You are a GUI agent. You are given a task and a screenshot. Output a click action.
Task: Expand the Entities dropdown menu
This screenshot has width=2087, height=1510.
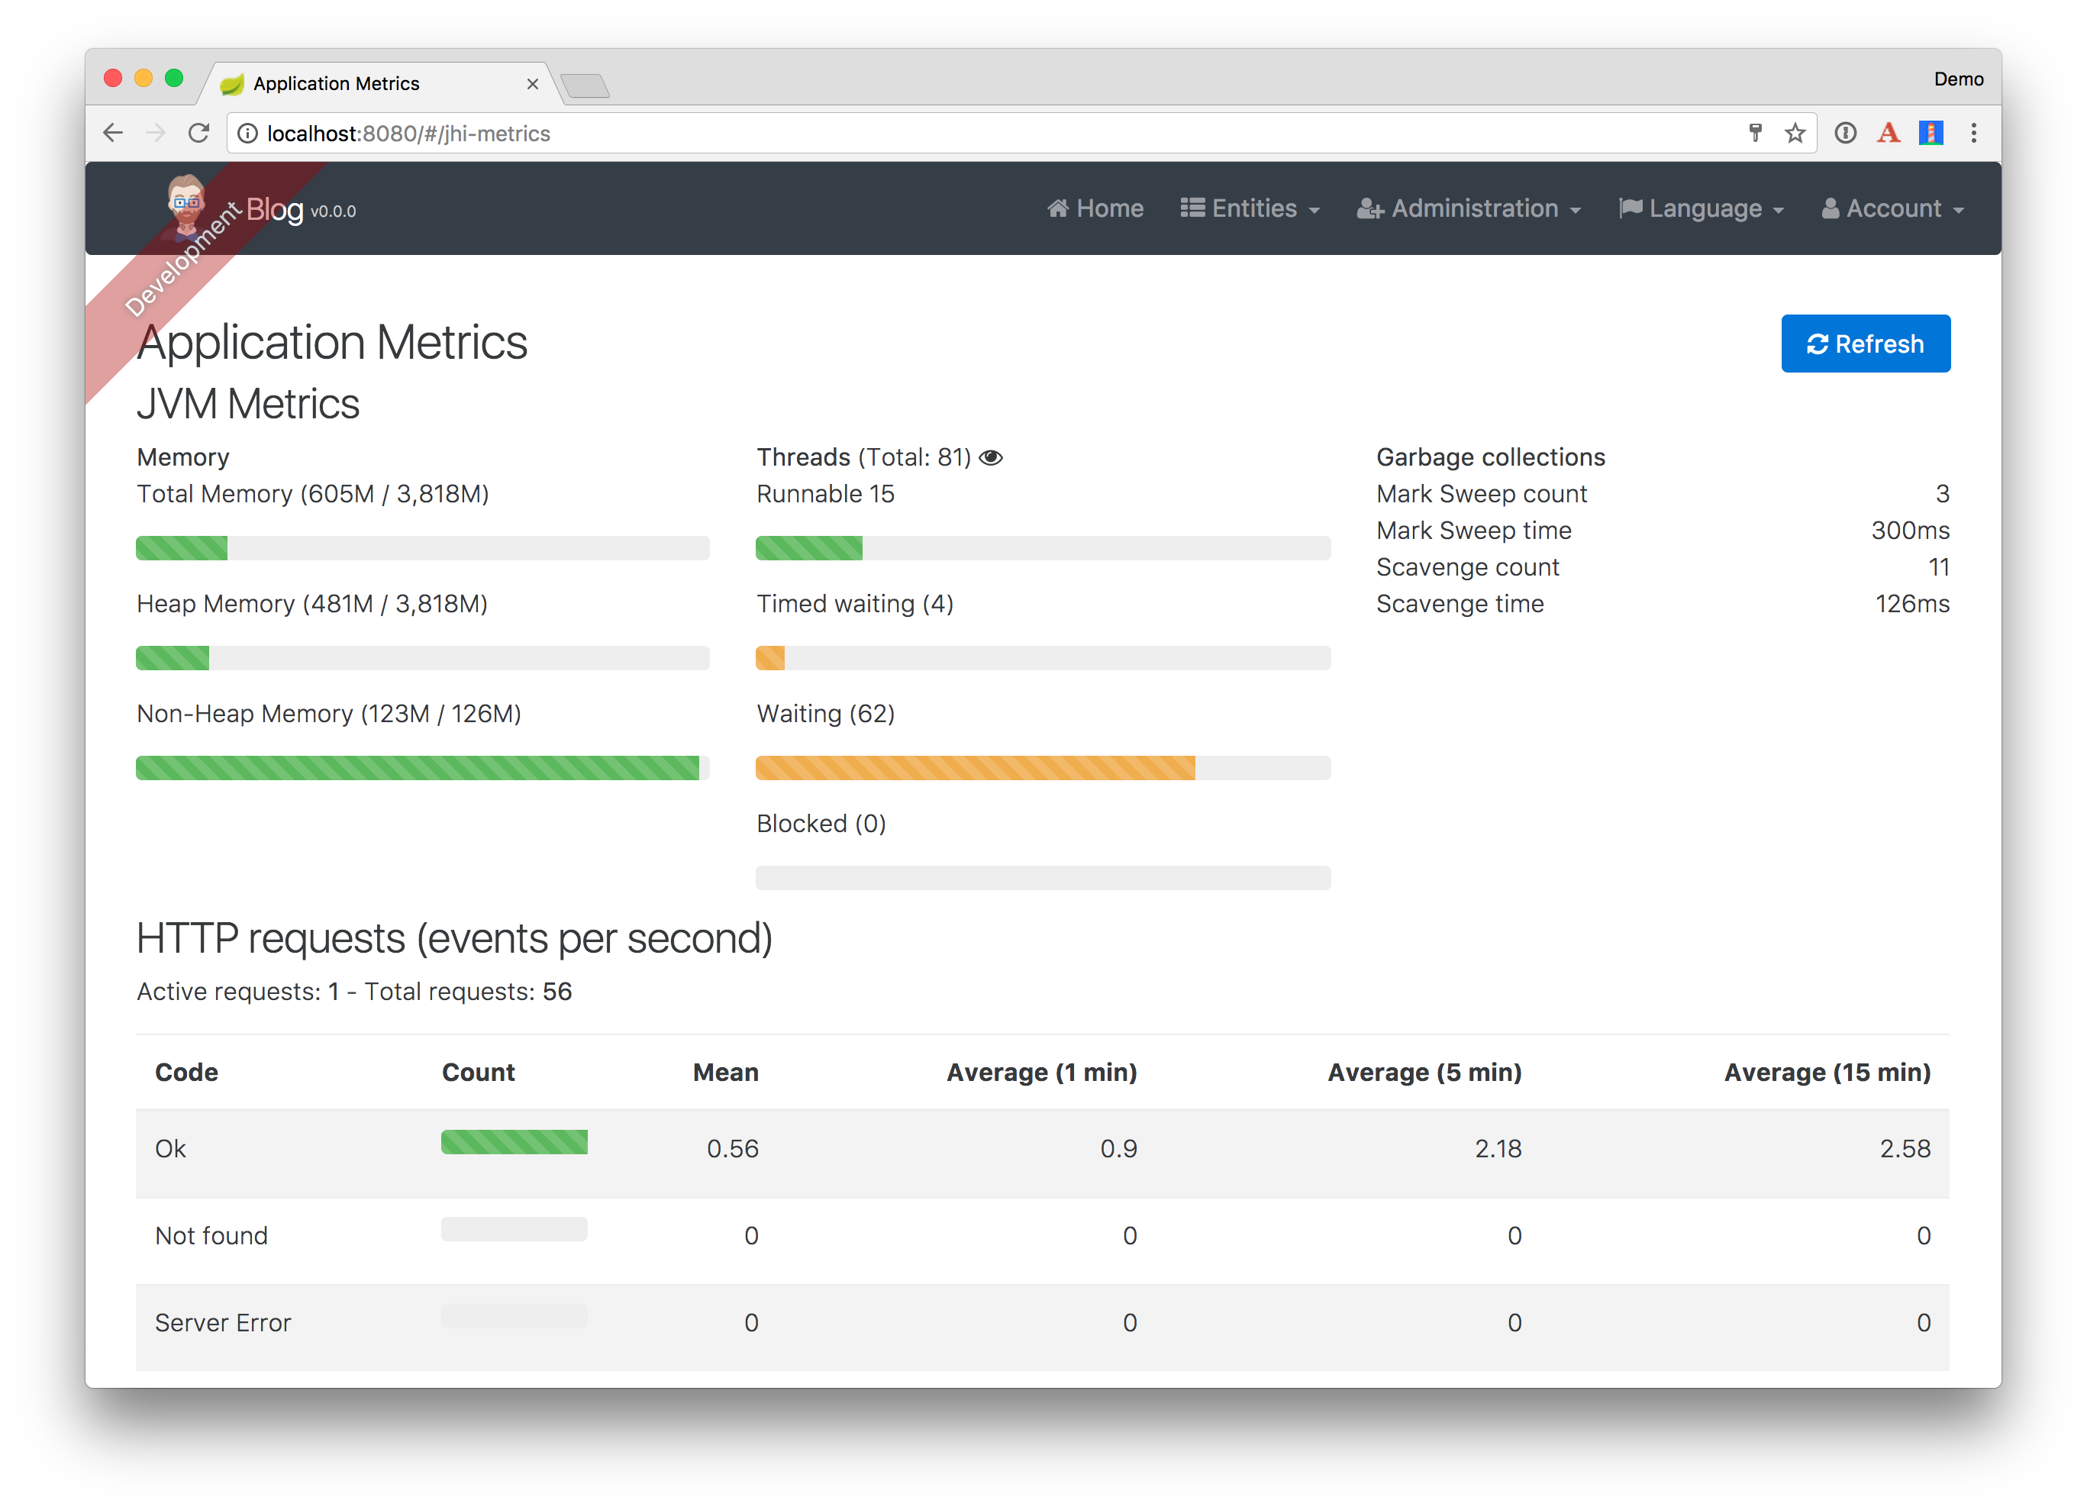coord(1250,209)
